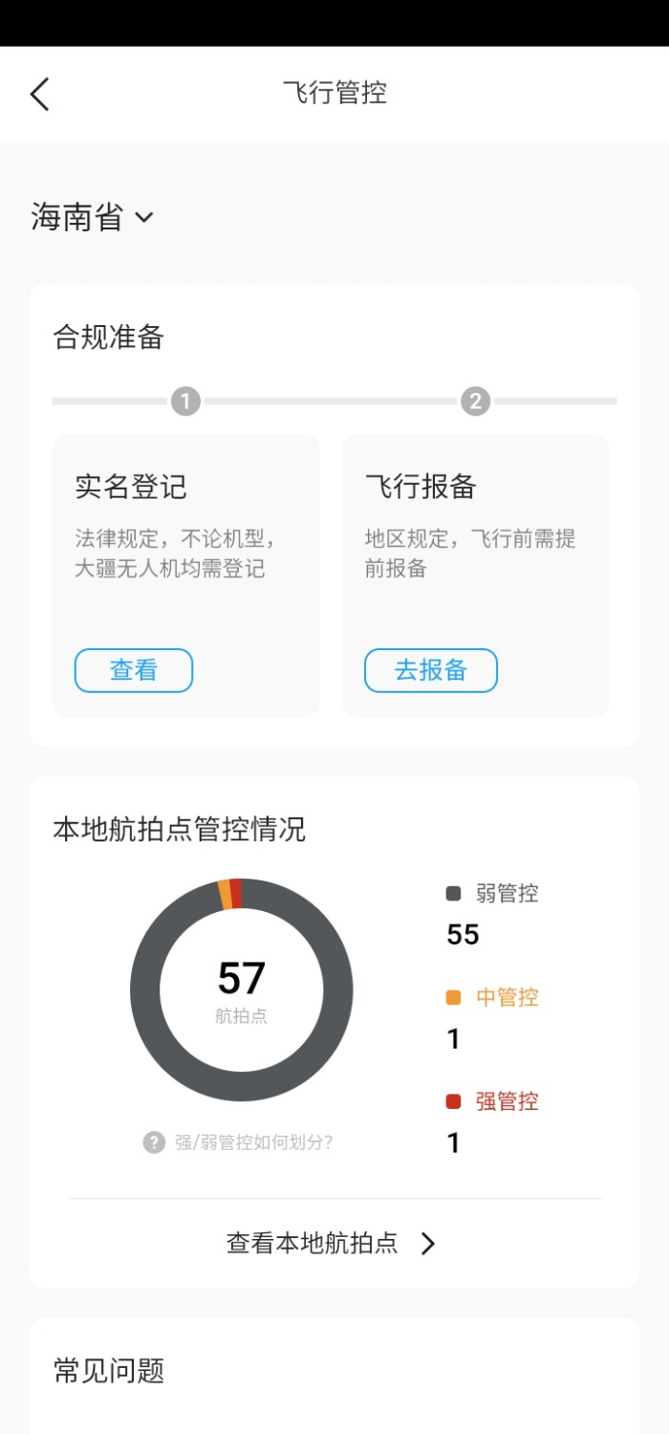Click the red 强管控 legend swatch

click(x=453, y=1101)
